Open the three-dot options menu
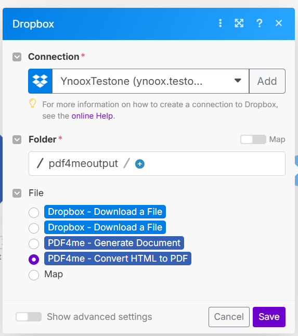The image size is (298, 336). (x=220, y=23)
